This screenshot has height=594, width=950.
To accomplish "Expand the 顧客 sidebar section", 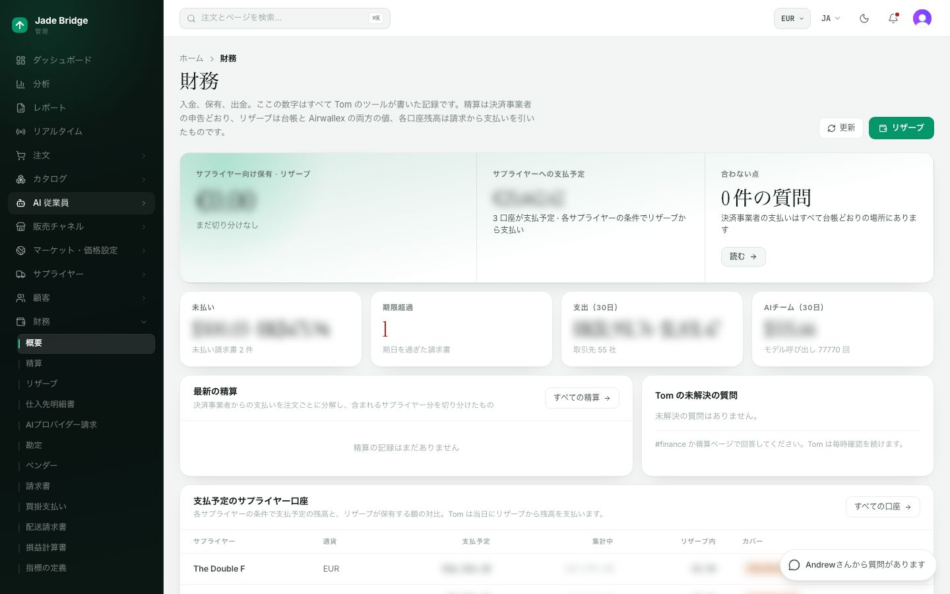I will click(81, 298).
